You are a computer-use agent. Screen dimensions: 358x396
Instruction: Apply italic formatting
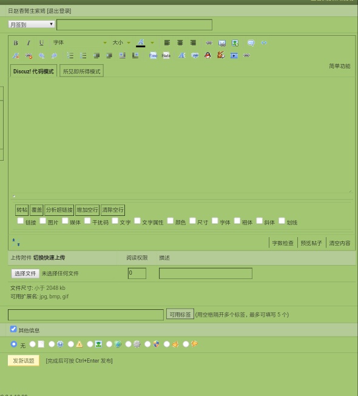(x=29, y=42)
